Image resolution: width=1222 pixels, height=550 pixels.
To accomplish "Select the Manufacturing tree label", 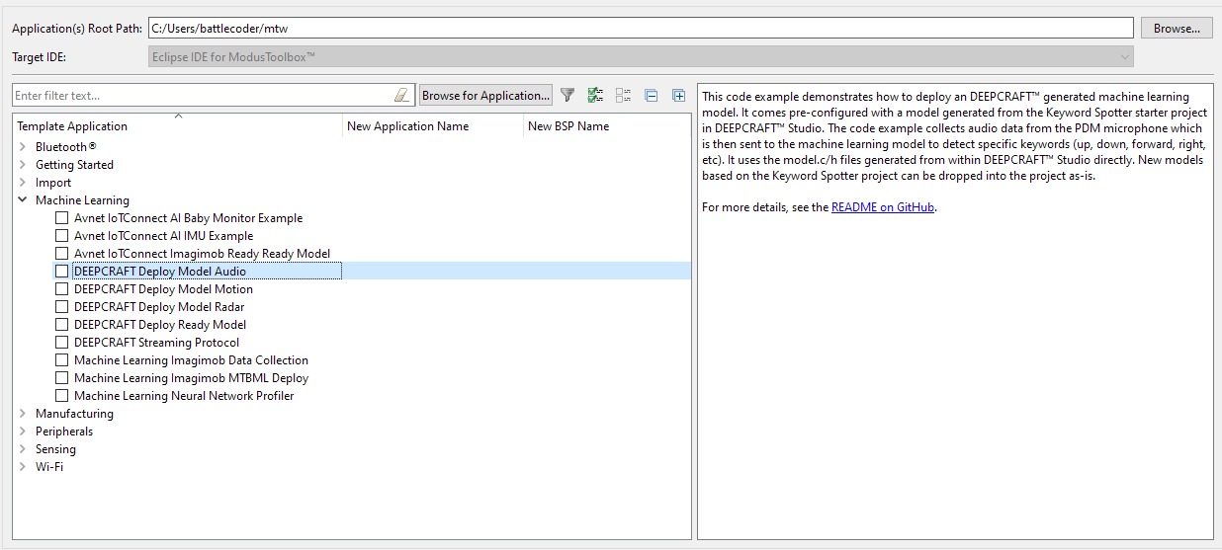I will pos(74,414).
